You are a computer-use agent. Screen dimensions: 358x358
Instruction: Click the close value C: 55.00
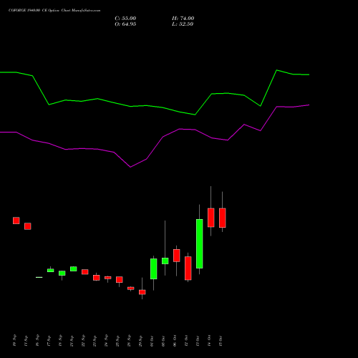125,19
